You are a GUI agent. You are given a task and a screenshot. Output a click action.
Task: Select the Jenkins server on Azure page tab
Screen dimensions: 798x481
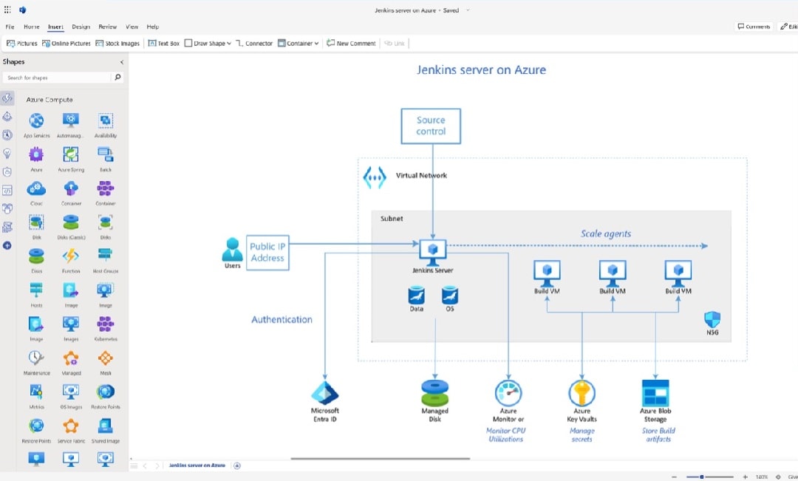[x=197, y=465]
